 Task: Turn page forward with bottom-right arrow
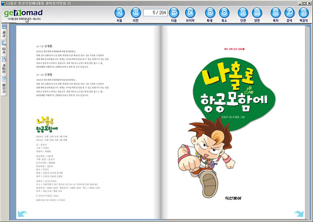tap(299, 214)
